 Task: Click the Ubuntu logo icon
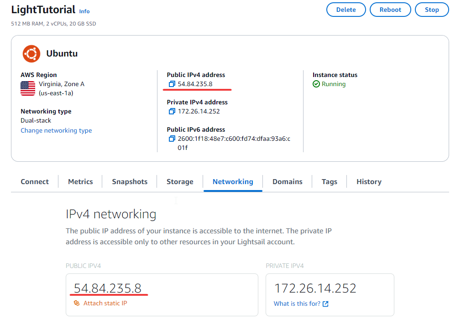(x=31, y=54)
